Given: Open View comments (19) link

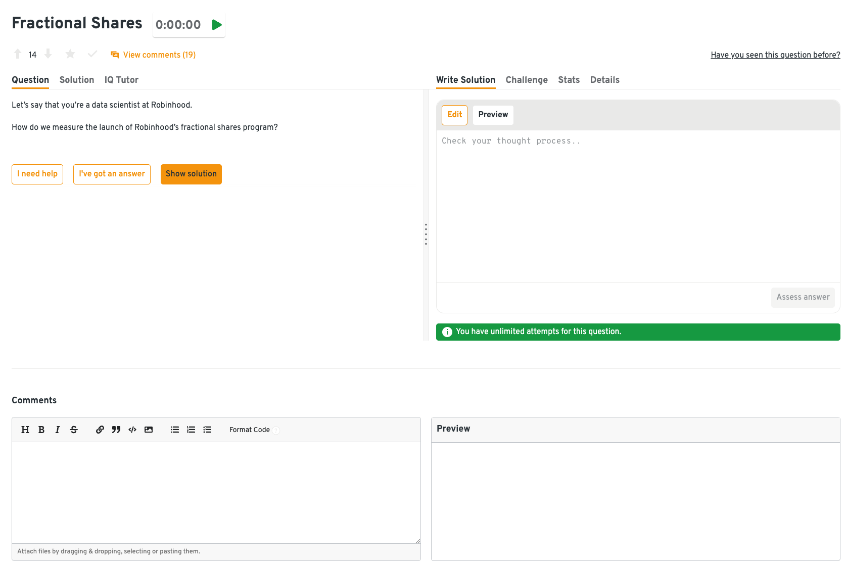Looking at the screenshot, I should pyautogui.click(x=159, y=55).
